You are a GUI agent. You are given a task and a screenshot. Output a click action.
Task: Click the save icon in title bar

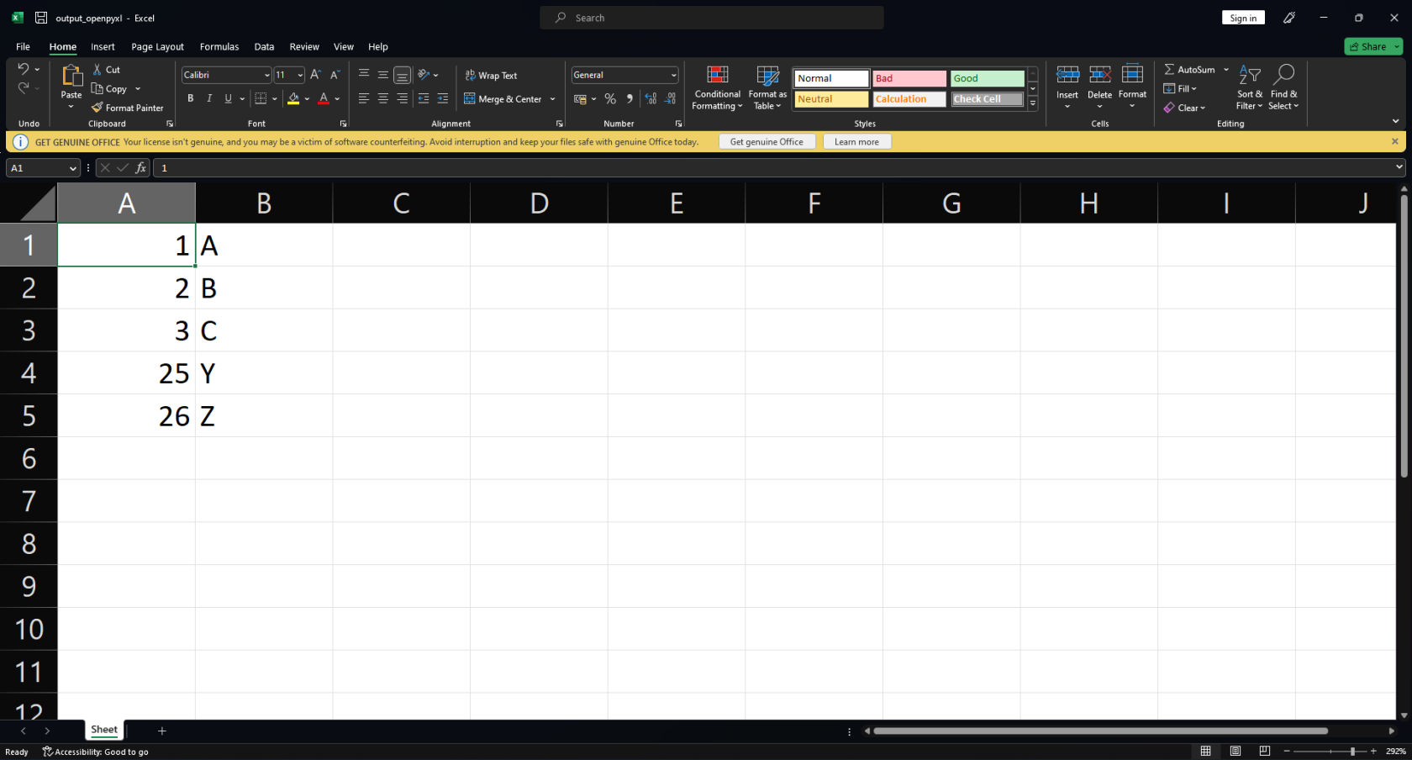40,18
